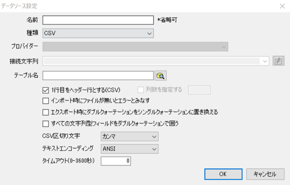Image resolution: width=290 pixels, height=185 pixels.
Task: Select the タイムアウト seconds field
Action: tap(116, 161)
